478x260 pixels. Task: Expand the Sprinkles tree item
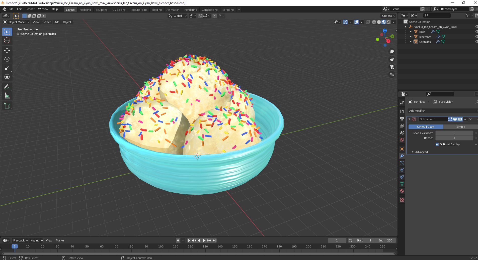(x=411, y=42)
